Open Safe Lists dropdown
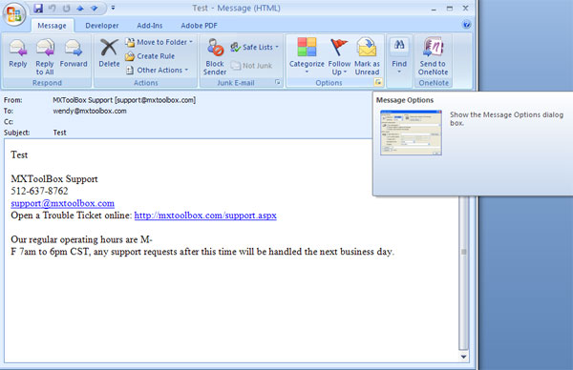 (255, 47)
